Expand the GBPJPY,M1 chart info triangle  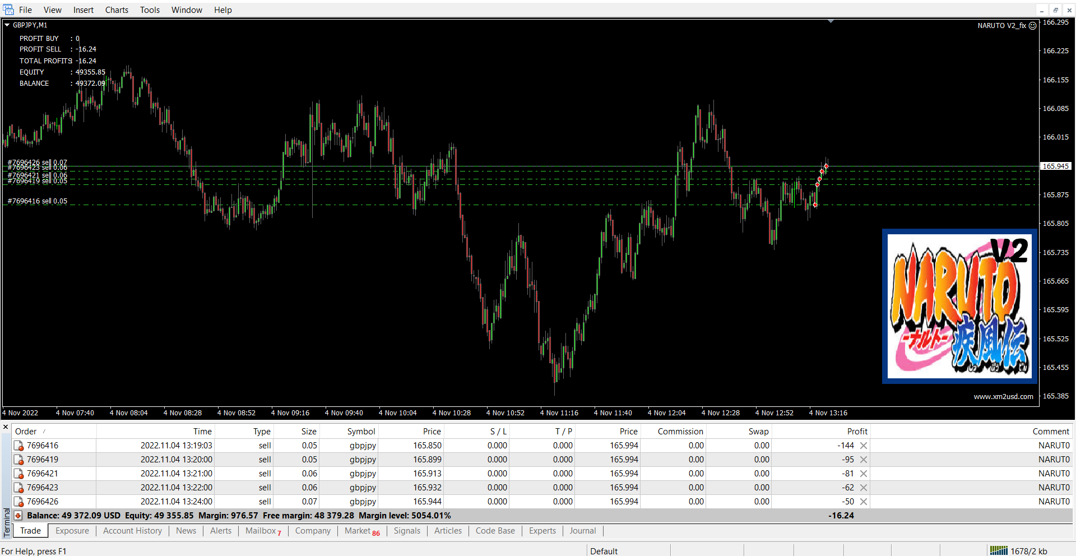pyautogui.click(x=7, y=25)
